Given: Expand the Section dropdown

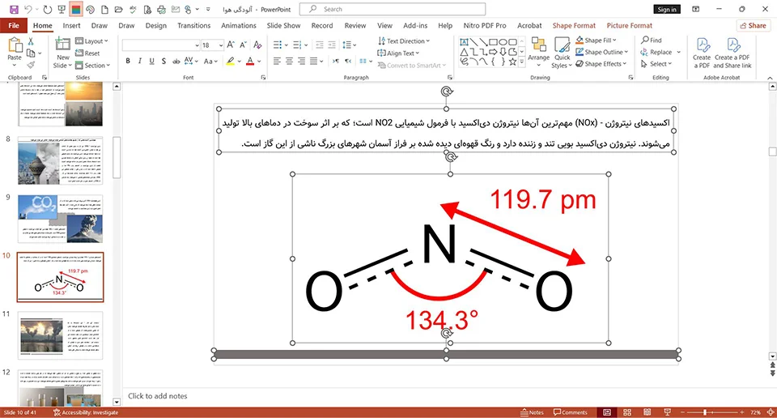Looking at the screenshot, I should click(x=92, y=65).
